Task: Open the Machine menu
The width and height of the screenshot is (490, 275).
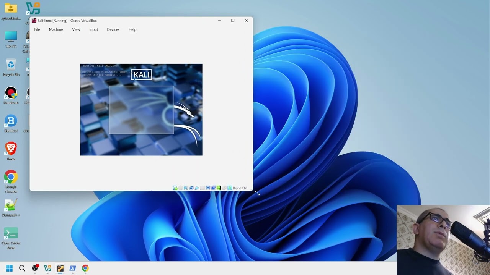Action: pyautogui.click(x=56, y=29)
